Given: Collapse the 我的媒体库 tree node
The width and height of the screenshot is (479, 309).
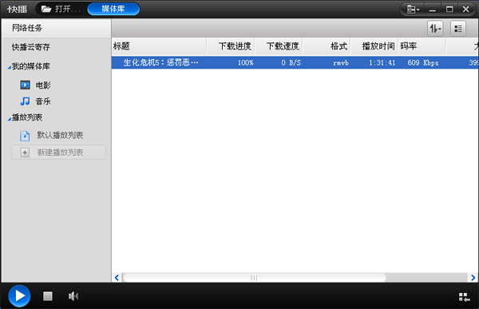Looking at the screenshot, I should tap(9, 67).
